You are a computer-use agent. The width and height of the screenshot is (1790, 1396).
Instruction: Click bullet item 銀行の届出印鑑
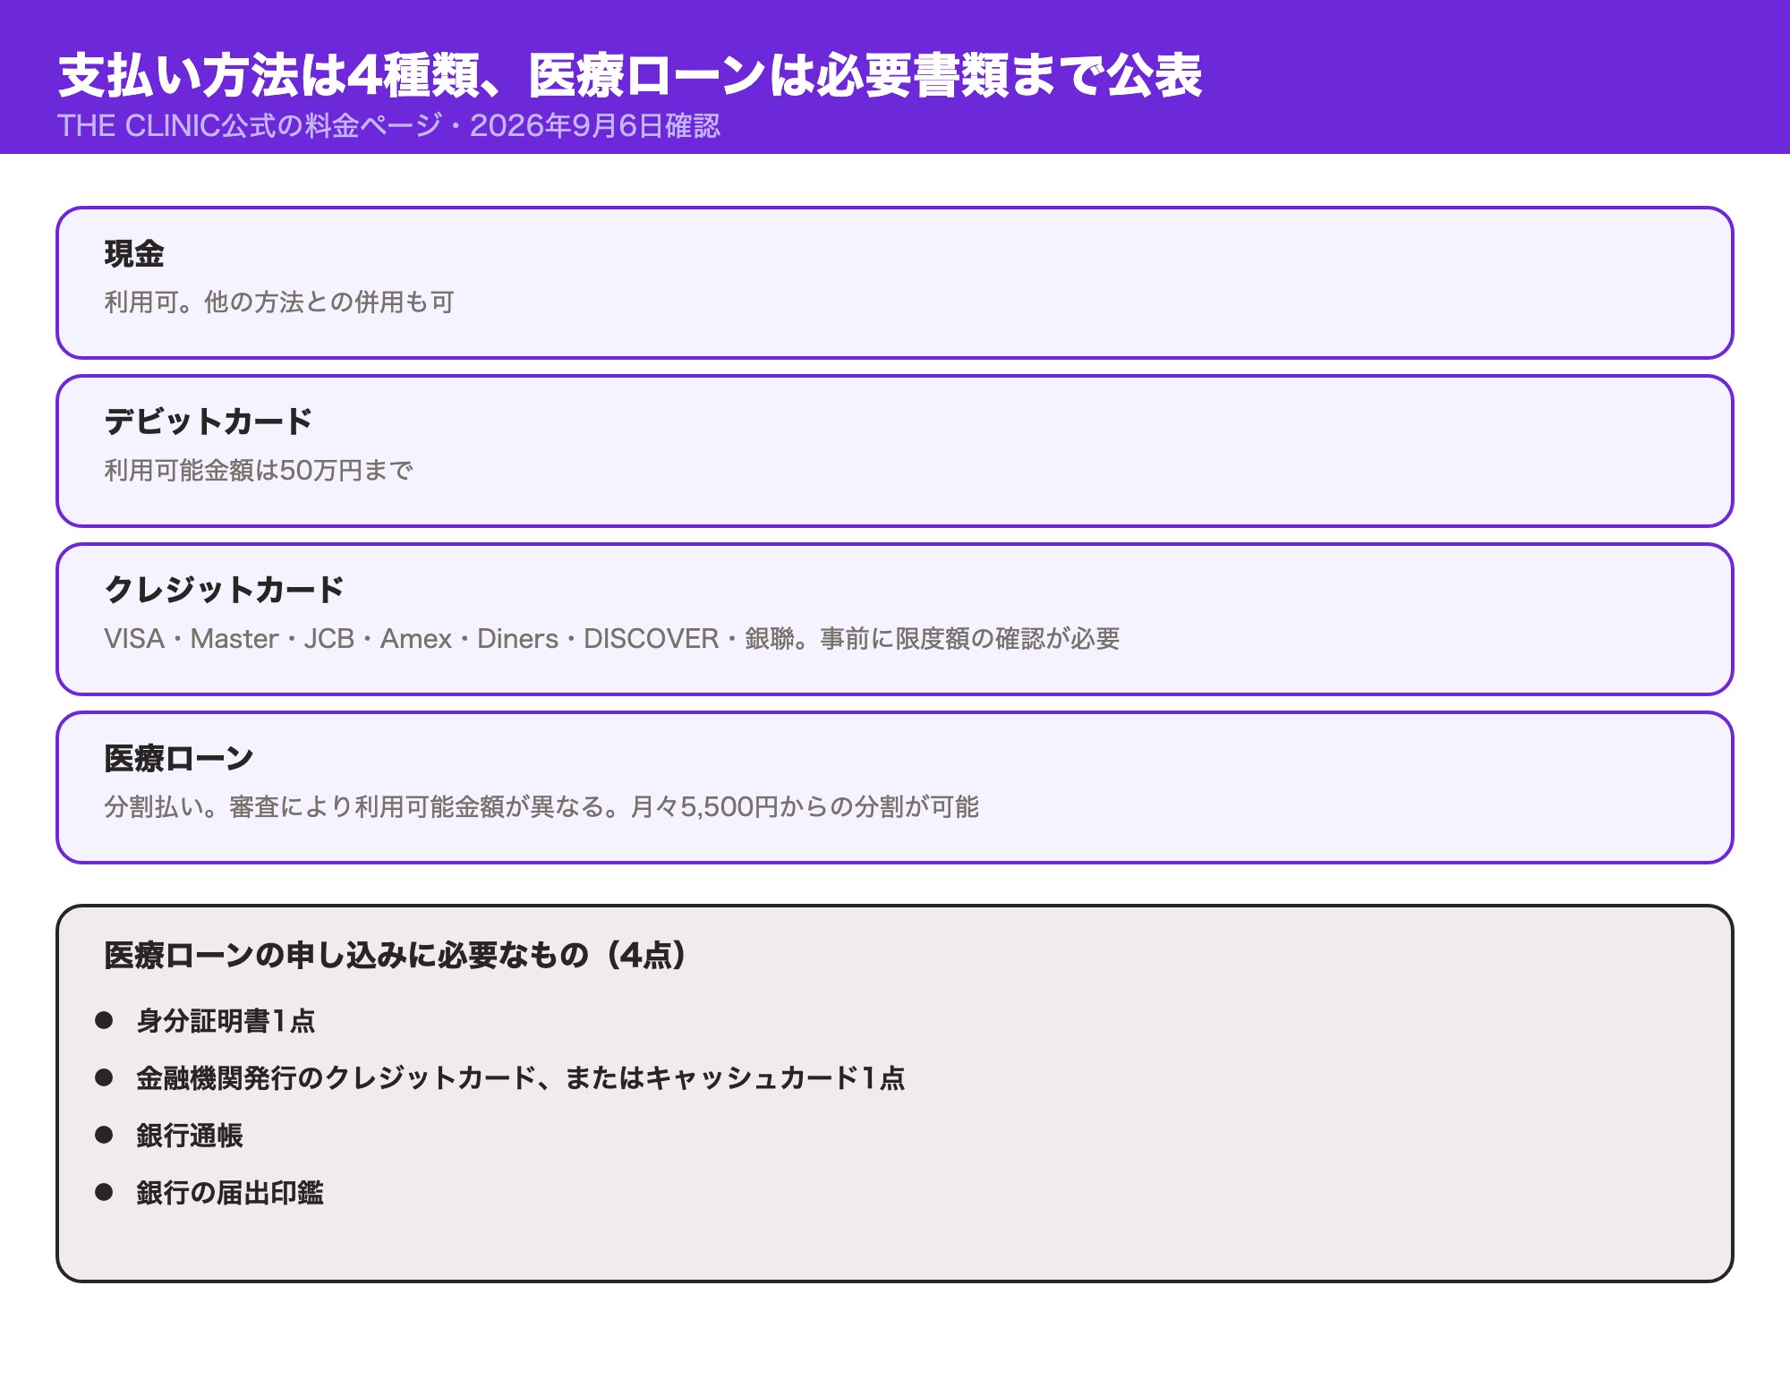coord(230,1193)
